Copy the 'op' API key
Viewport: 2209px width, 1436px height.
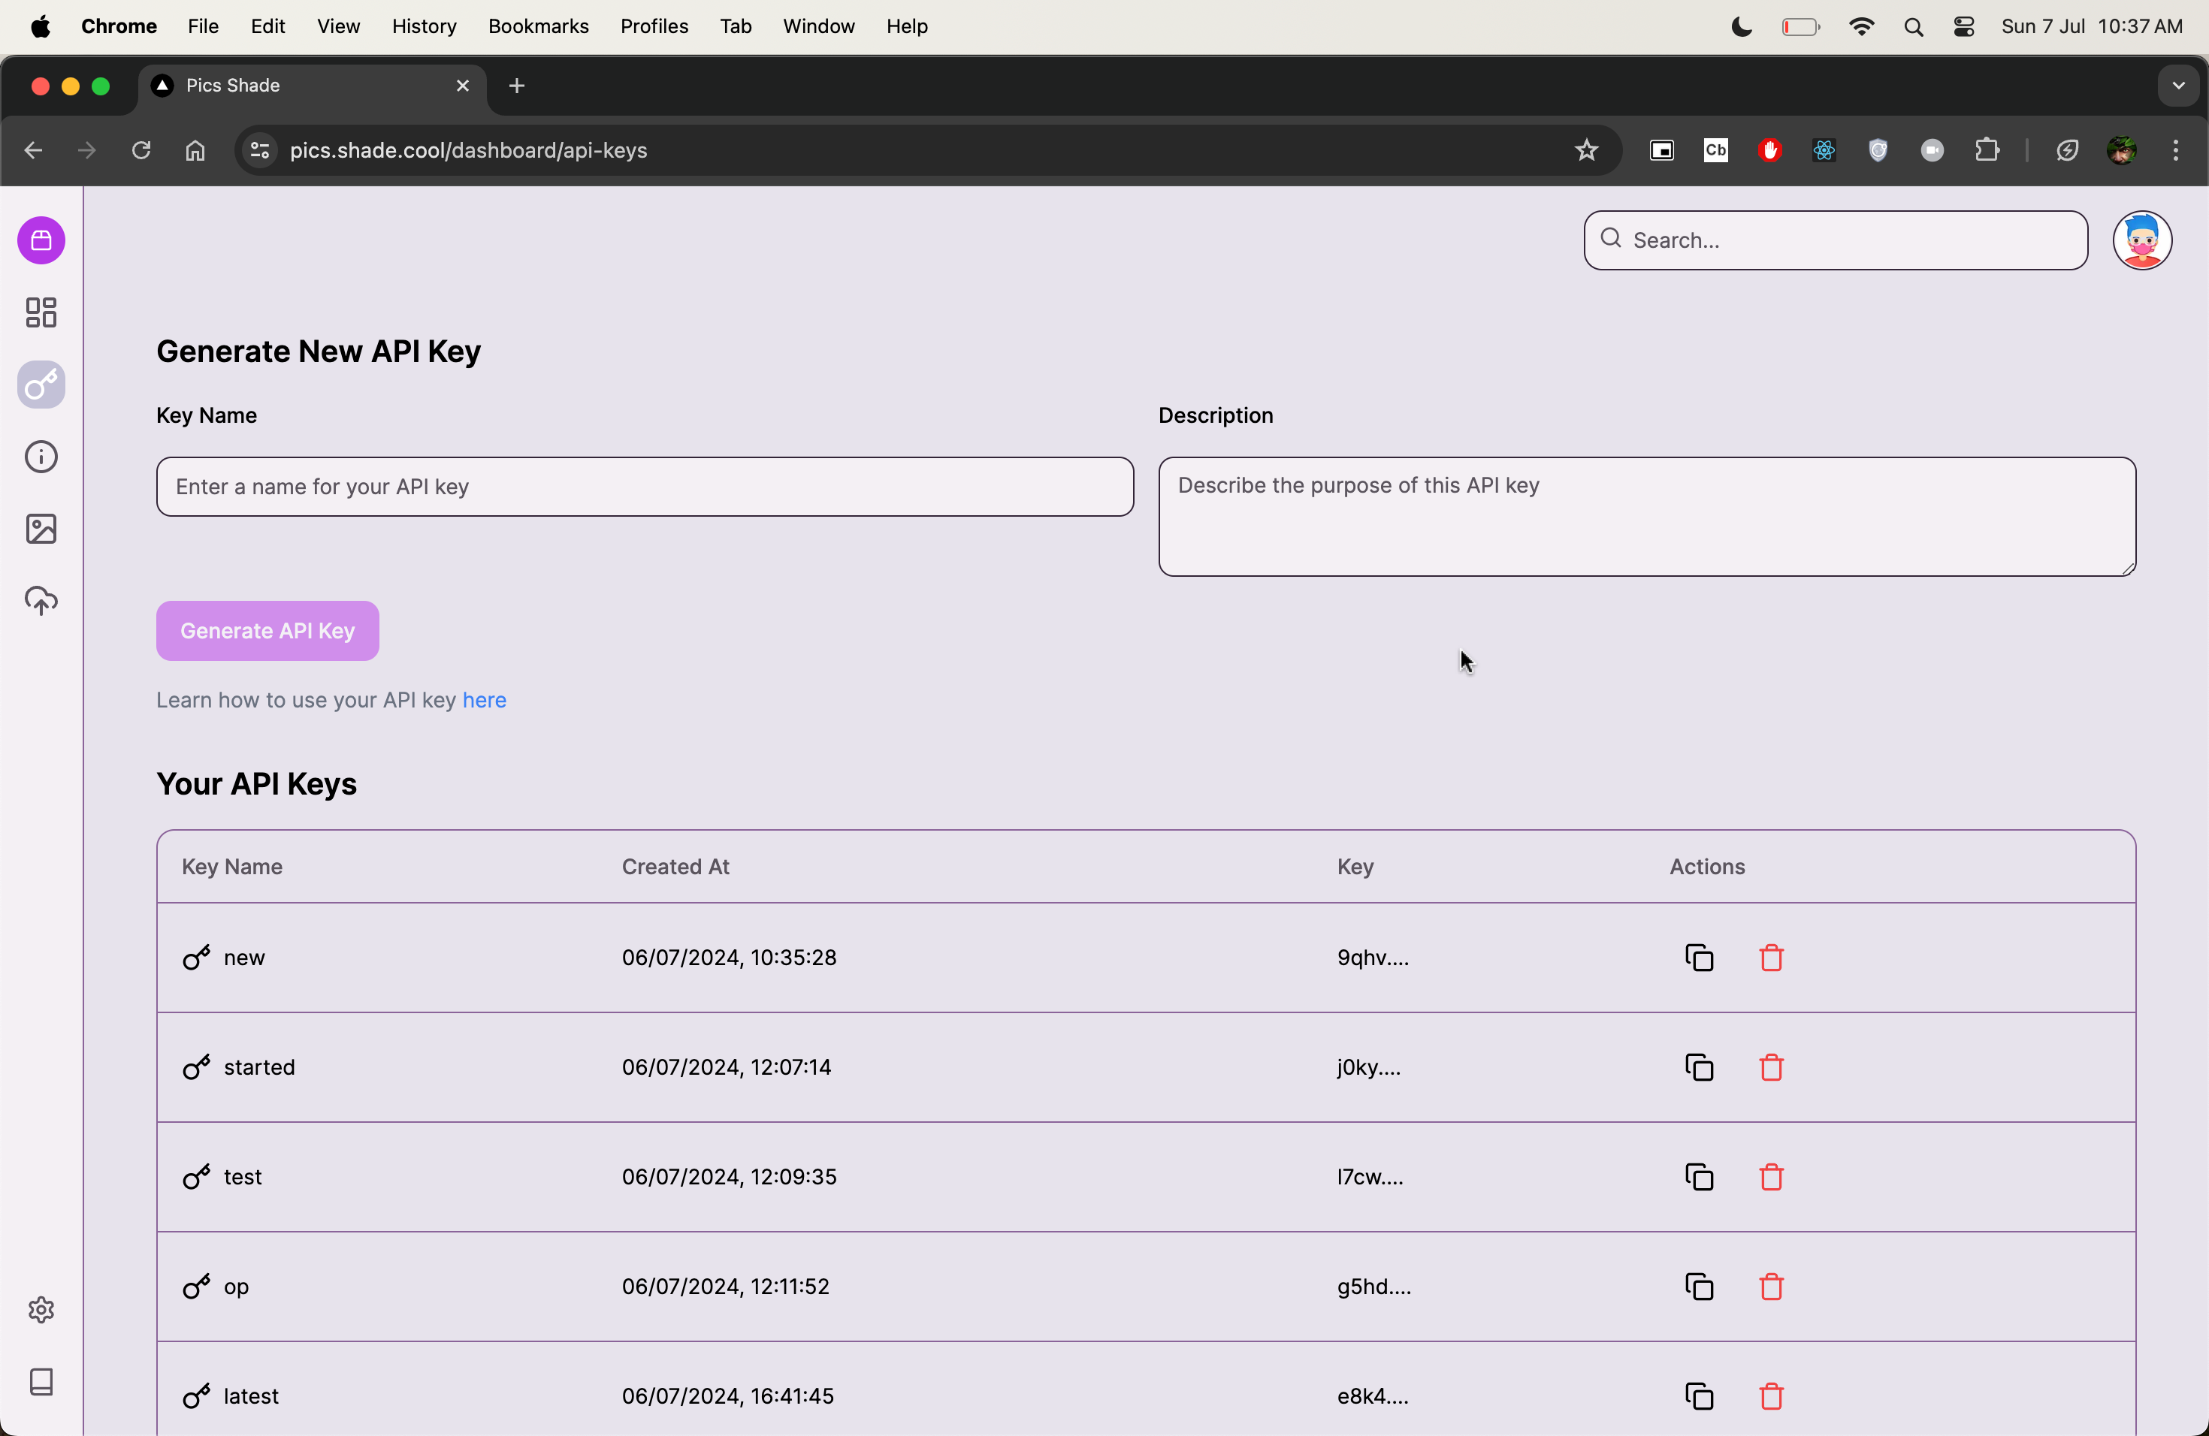1700,1287
